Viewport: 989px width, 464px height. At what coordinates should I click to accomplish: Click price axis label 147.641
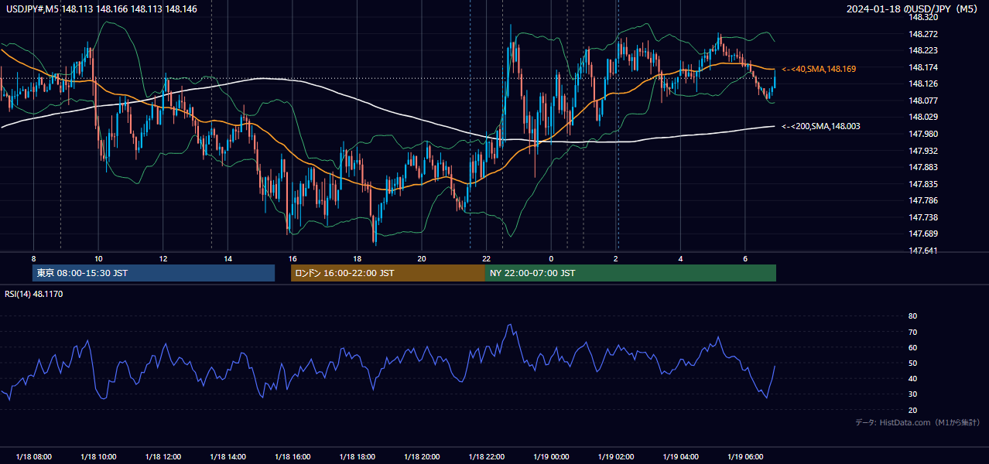pyautogui.click(x=923, y=251)
